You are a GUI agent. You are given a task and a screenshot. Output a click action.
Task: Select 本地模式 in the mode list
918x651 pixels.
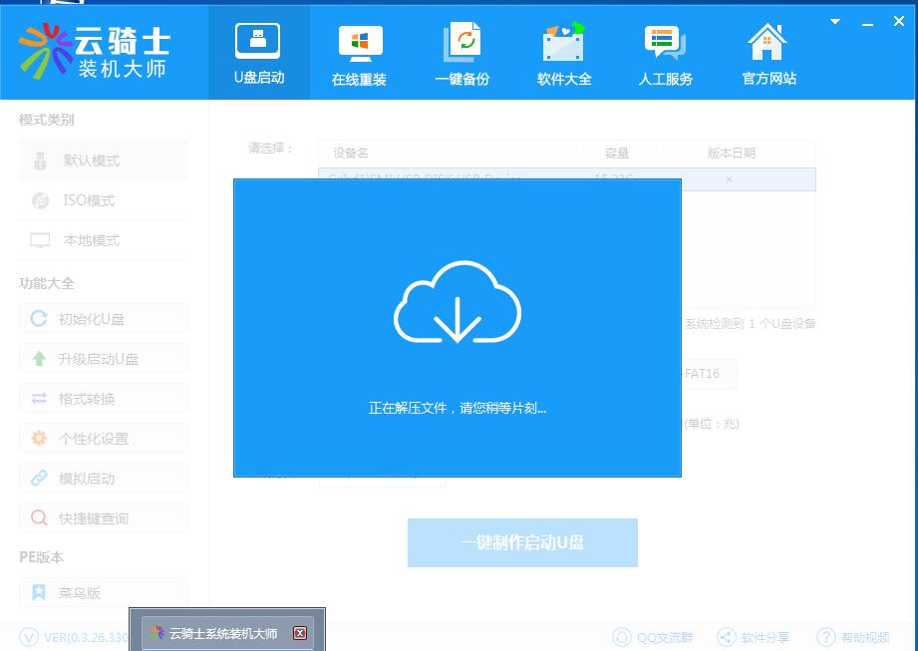[103, 240]
